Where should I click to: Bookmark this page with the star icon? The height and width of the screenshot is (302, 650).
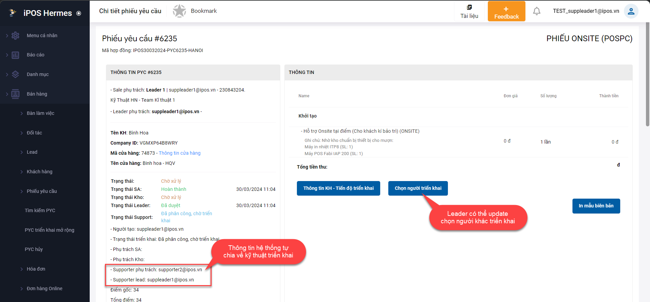(x=179, y=11)
